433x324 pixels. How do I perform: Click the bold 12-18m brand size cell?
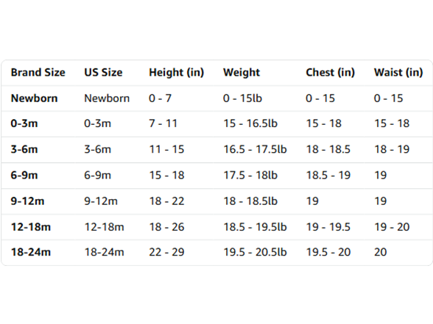click(31, 227)
